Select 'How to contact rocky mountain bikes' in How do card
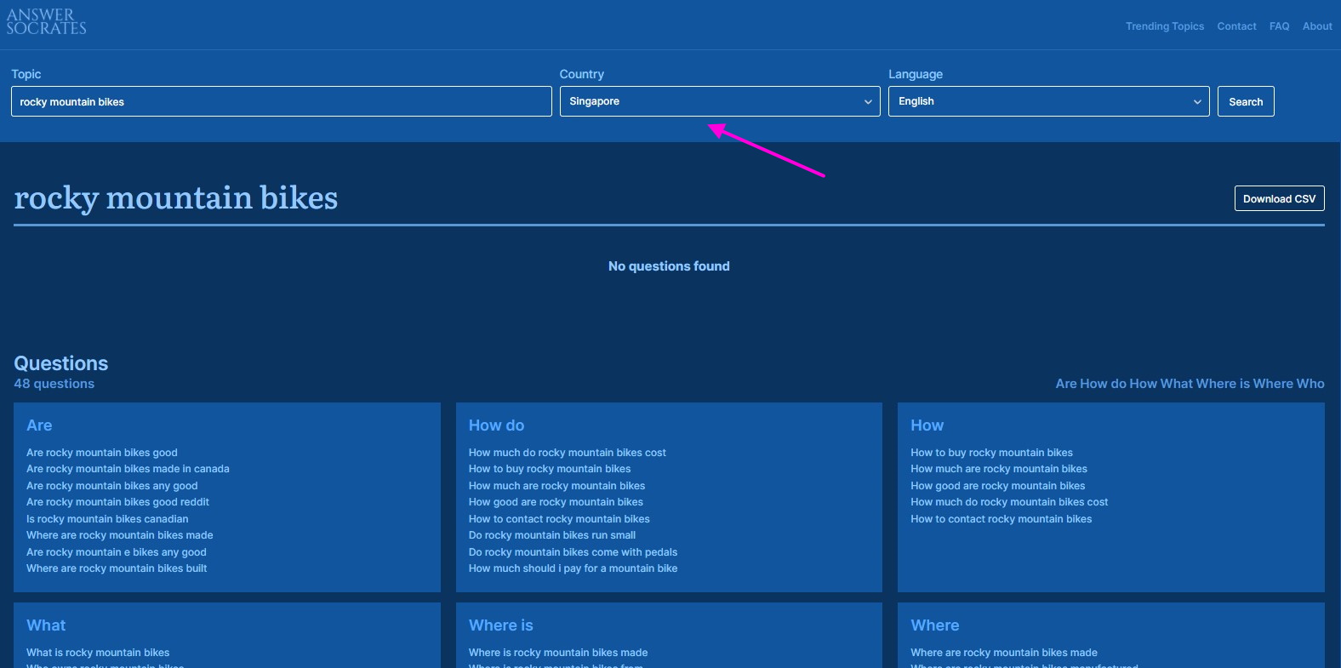Image resolution: width=1341 pixels, height=668 pixels. tap(559, 519)
